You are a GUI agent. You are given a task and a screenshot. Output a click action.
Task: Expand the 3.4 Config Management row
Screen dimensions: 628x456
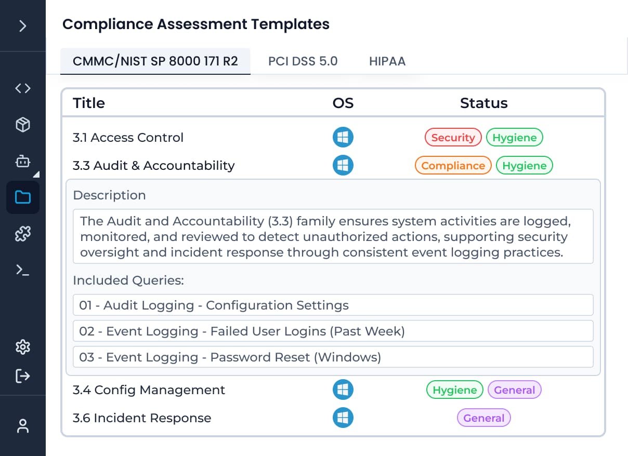tap(149, 390)
